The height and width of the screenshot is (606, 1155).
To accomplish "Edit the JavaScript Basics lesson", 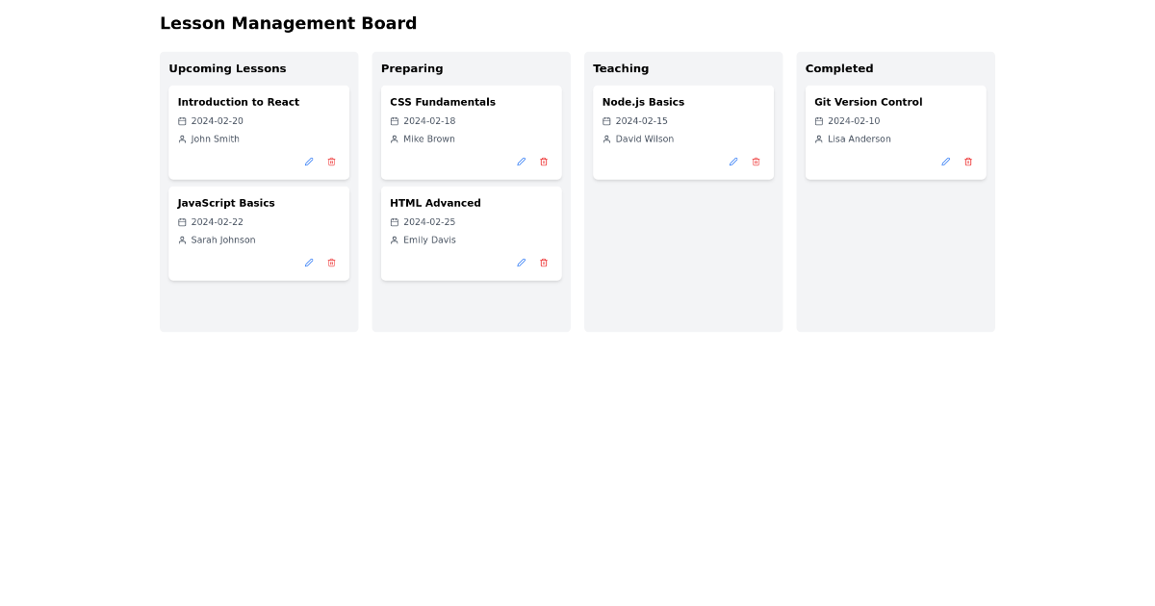I will point(309,263).
